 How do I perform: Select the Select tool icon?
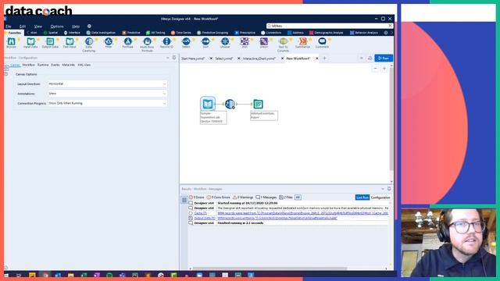186,41
